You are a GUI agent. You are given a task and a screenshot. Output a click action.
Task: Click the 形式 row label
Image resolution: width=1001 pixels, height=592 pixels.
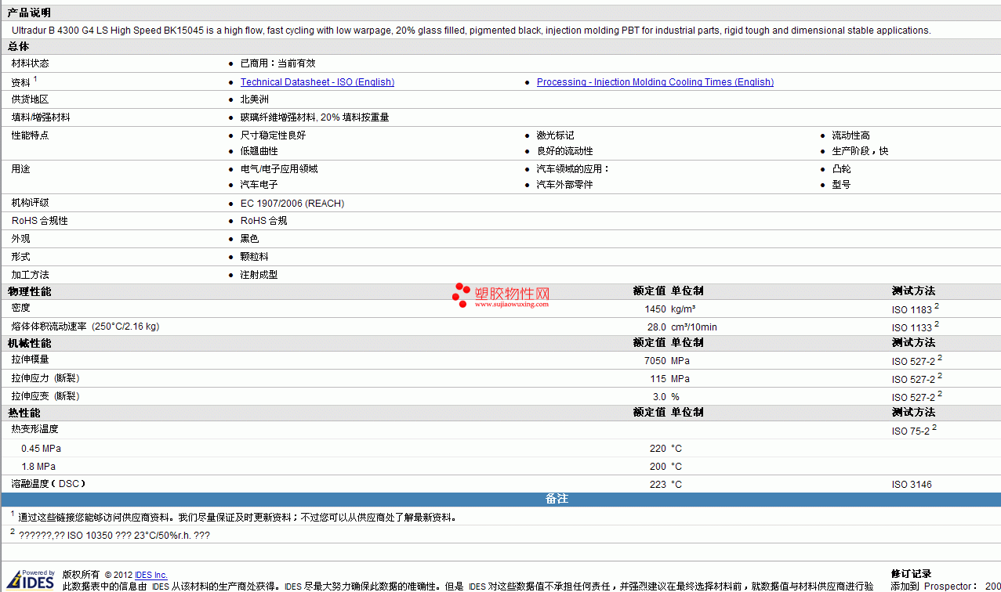coord(20,257)
